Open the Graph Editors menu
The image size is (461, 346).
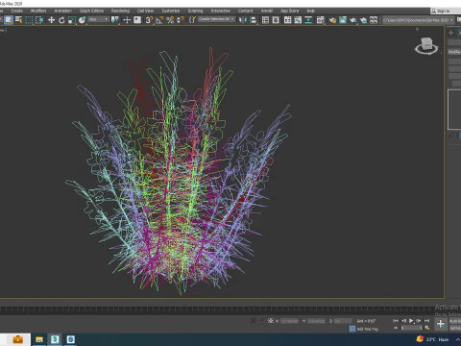91,11
